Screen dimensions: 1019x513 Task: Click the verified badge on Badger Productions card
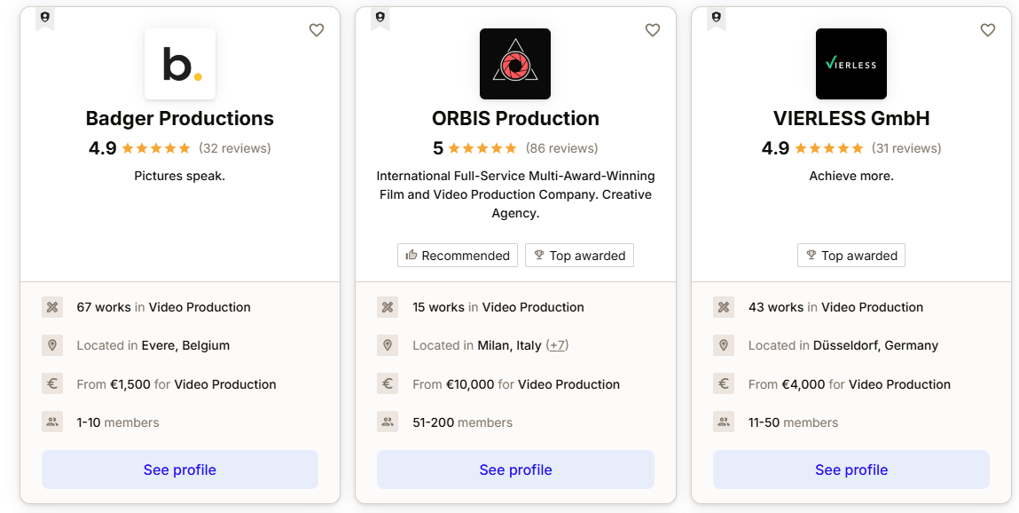pos(45,19)
